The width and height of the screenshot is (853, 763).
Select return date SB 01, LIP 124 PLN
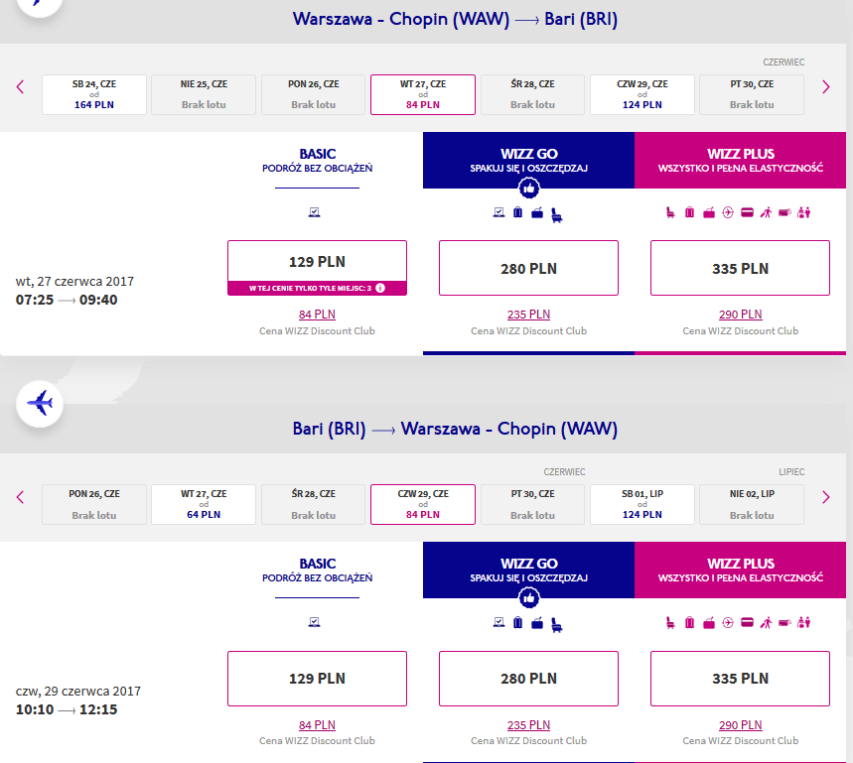coord(641,504)
